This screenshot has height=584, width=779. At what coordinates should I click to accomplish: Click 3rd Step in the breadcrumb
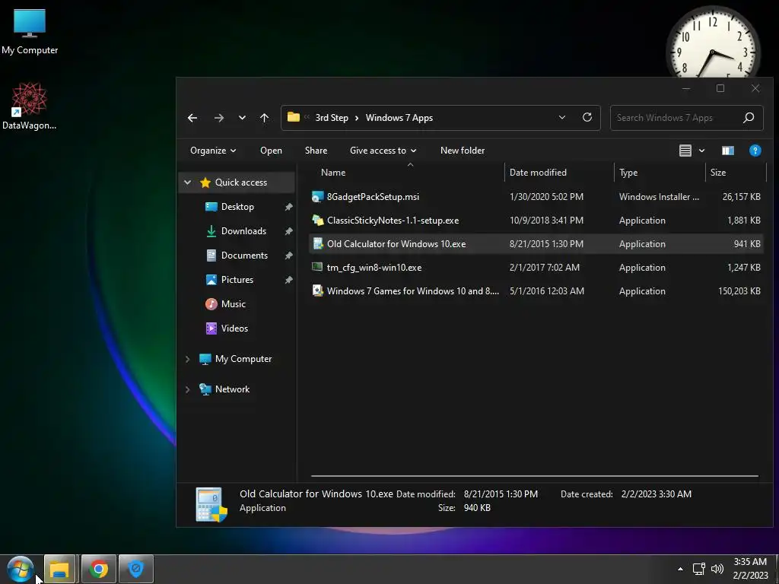332,118
